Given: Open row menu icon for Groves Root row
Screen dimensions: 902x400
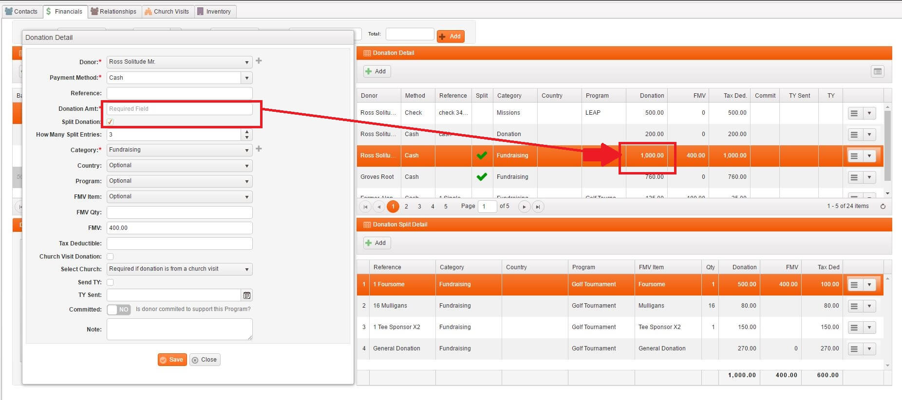Looking at the screenshot, I should tap(854, 177).
